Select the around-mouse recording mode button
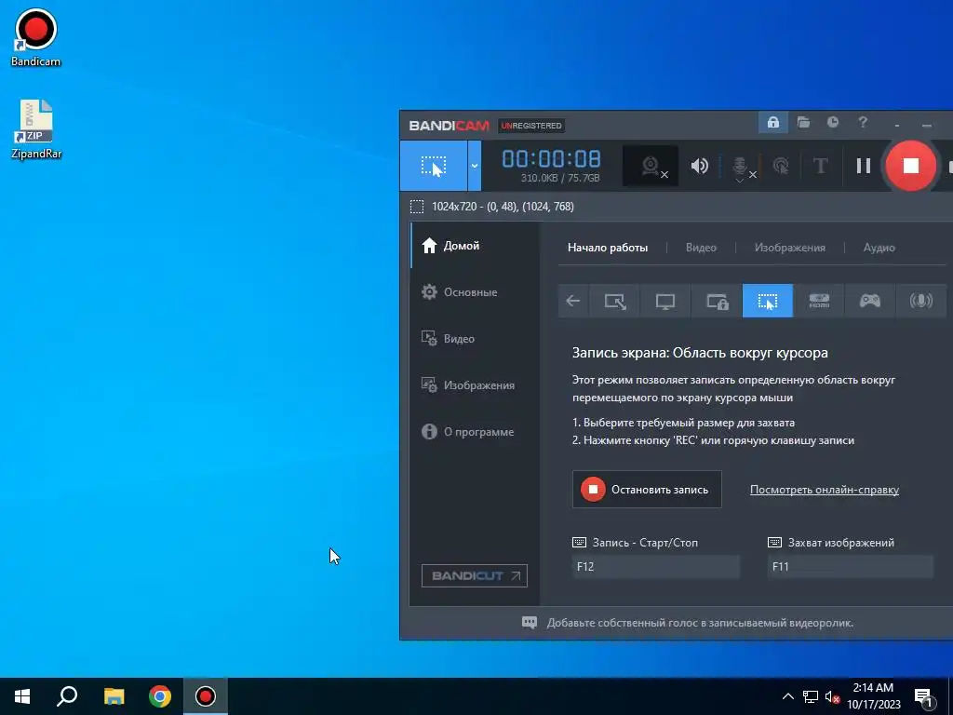Screen dimensions: 953x715 (434, 166)
